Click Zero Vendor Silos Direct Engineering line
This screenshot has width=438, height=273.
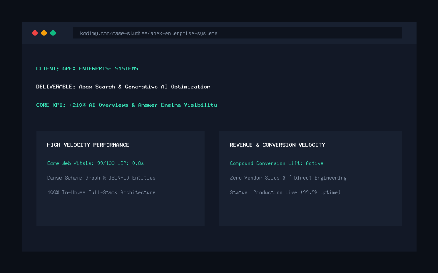(288, 178)
